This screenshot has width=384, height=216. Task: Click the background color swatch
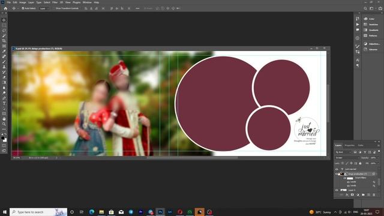[x=5, y=140]
